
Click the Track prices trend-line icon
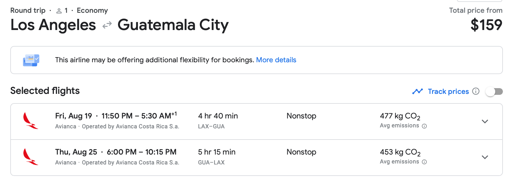418,91
